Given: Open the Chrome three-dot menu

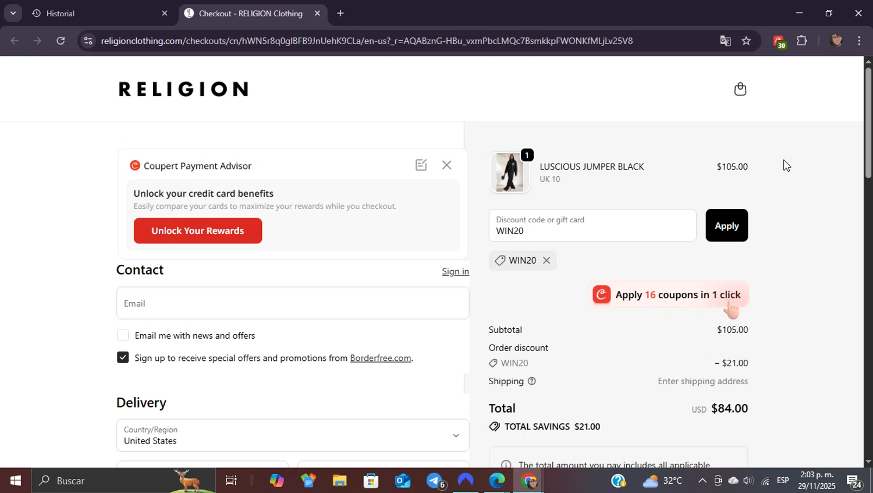Looking at the screenshot, I should click(859, 41).
